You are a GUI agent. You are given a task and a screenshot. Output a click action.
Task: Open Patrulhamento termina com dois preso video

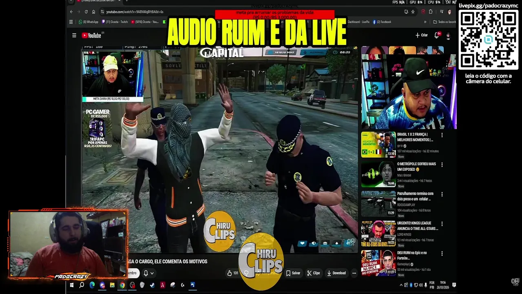(x=378, y=204)
